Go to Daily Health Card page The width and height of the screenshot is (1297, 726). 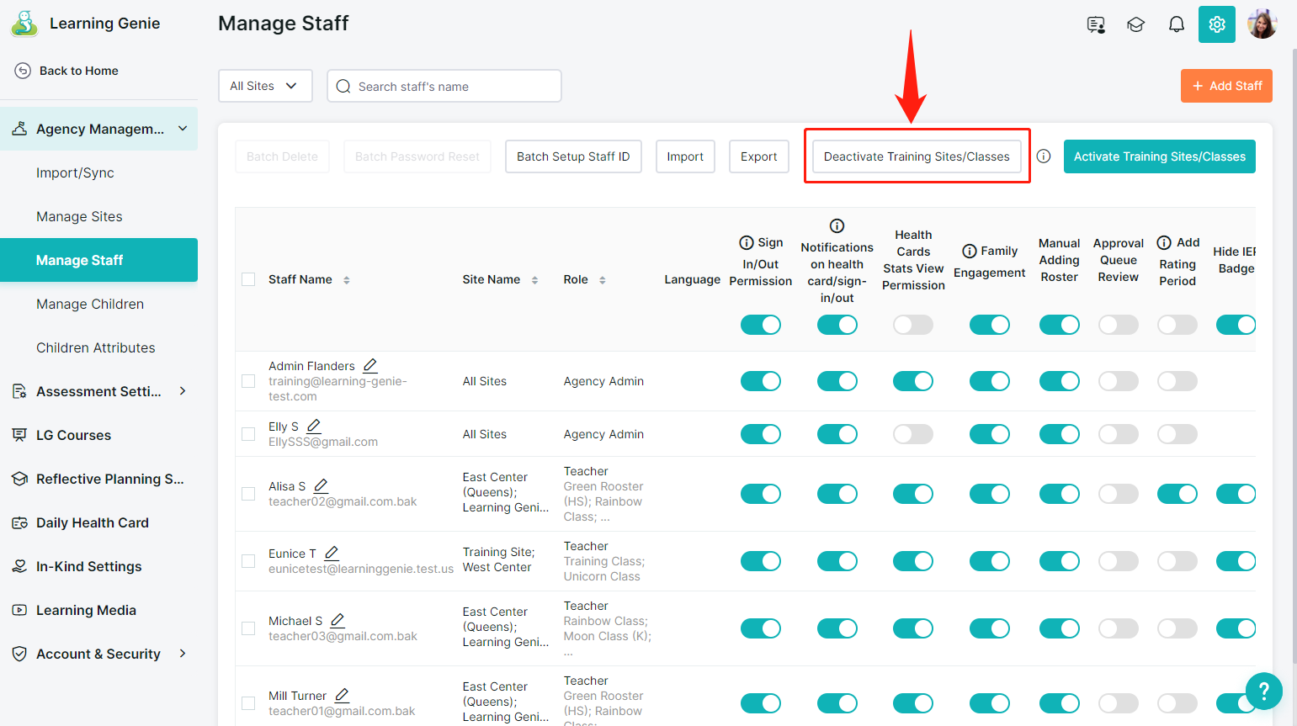(93, 522)
